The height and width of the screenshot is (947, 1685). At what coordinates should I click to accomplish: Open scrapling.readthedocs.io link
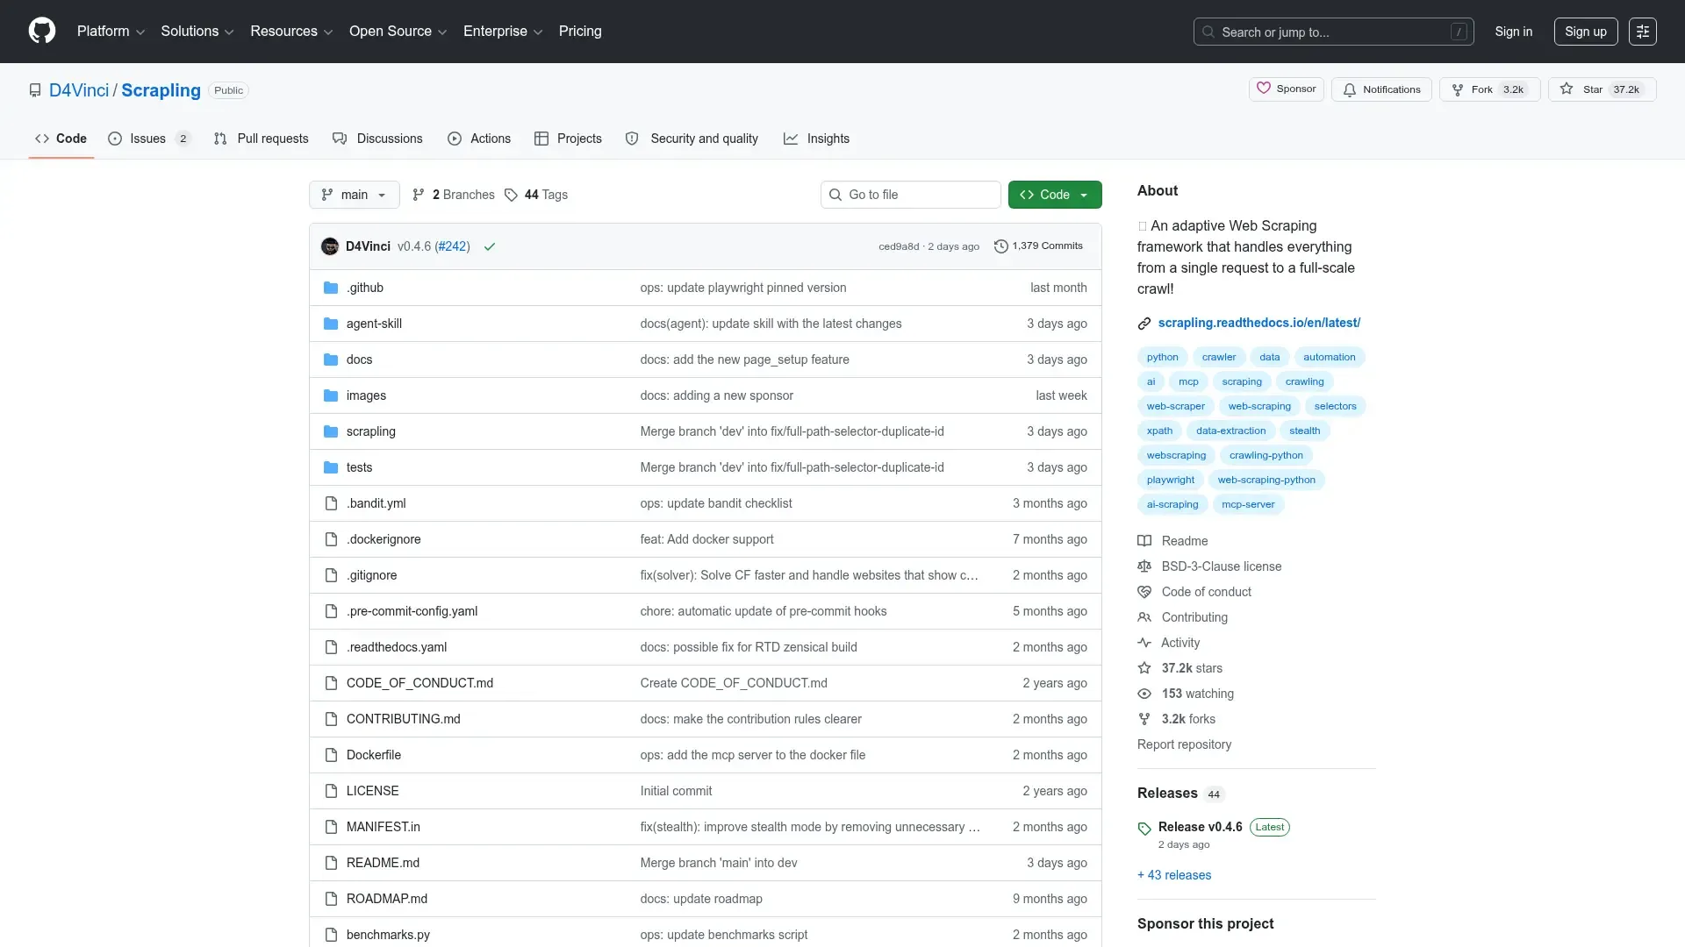(x=1258, y=323)
